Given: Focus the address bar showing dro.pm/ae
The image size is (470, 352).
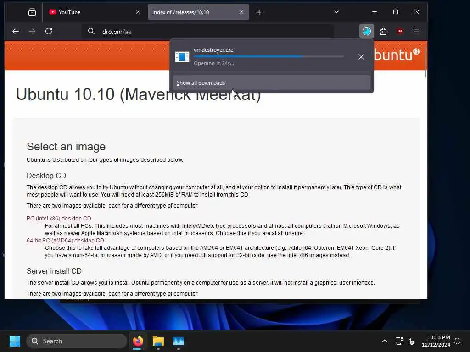Looking at the screenshot, I should click(x=208, y=32).
